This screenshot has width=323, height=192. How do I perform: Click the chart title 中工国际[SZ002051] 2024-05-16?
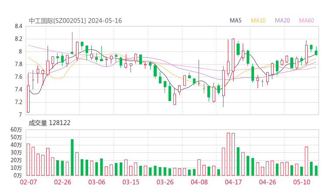(x=76, y=21)
